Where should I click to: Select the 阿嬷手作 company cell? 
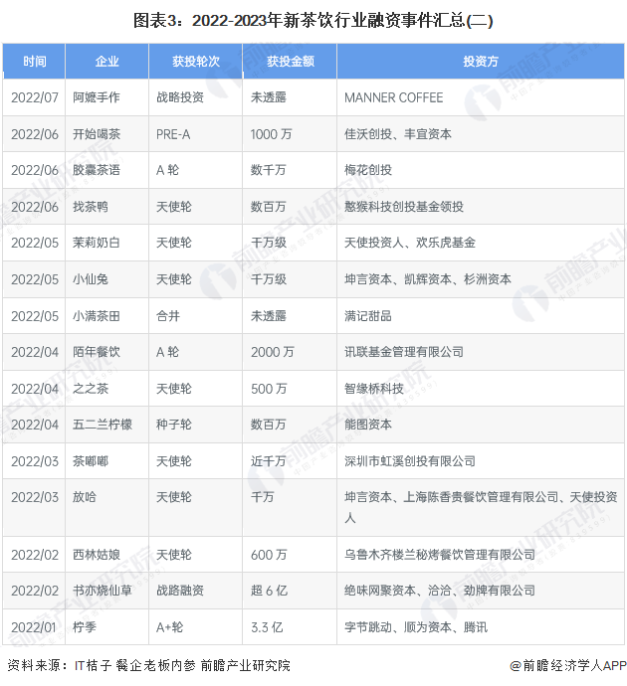tap(97, 98)
